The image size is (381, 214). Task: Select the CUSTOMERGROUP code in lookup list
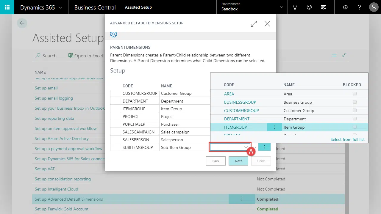(241, 111)
